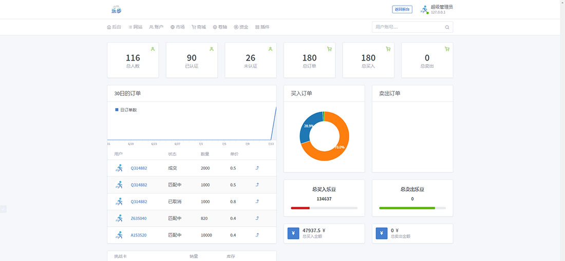Click the 乐步 logo in header
This screenshot has width=565, height=261.
click(x=117, y=9)
